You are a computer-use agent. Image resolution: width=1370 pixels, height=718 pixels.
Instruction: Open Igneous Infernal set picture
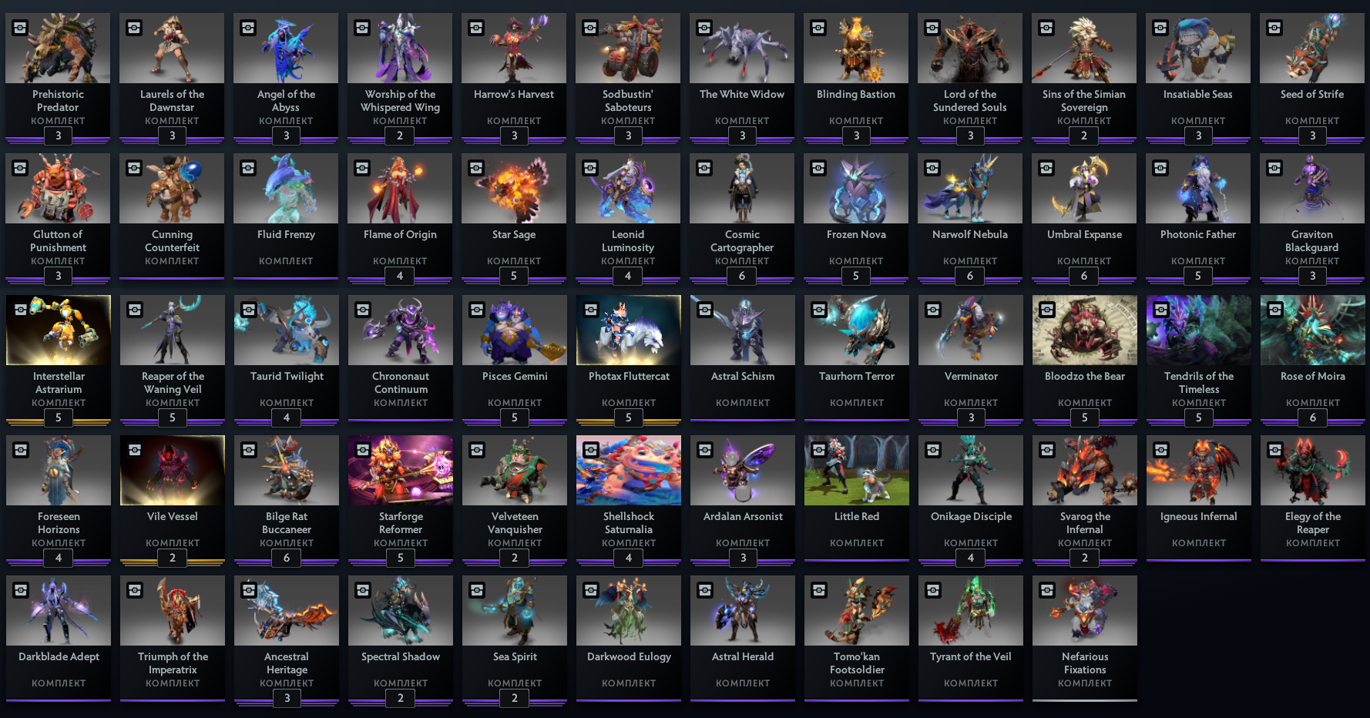point(1199,470)
